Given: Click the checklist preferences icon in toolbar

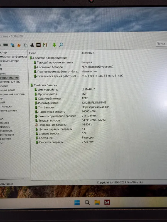Looking at the screenshot, I should 26,45.
